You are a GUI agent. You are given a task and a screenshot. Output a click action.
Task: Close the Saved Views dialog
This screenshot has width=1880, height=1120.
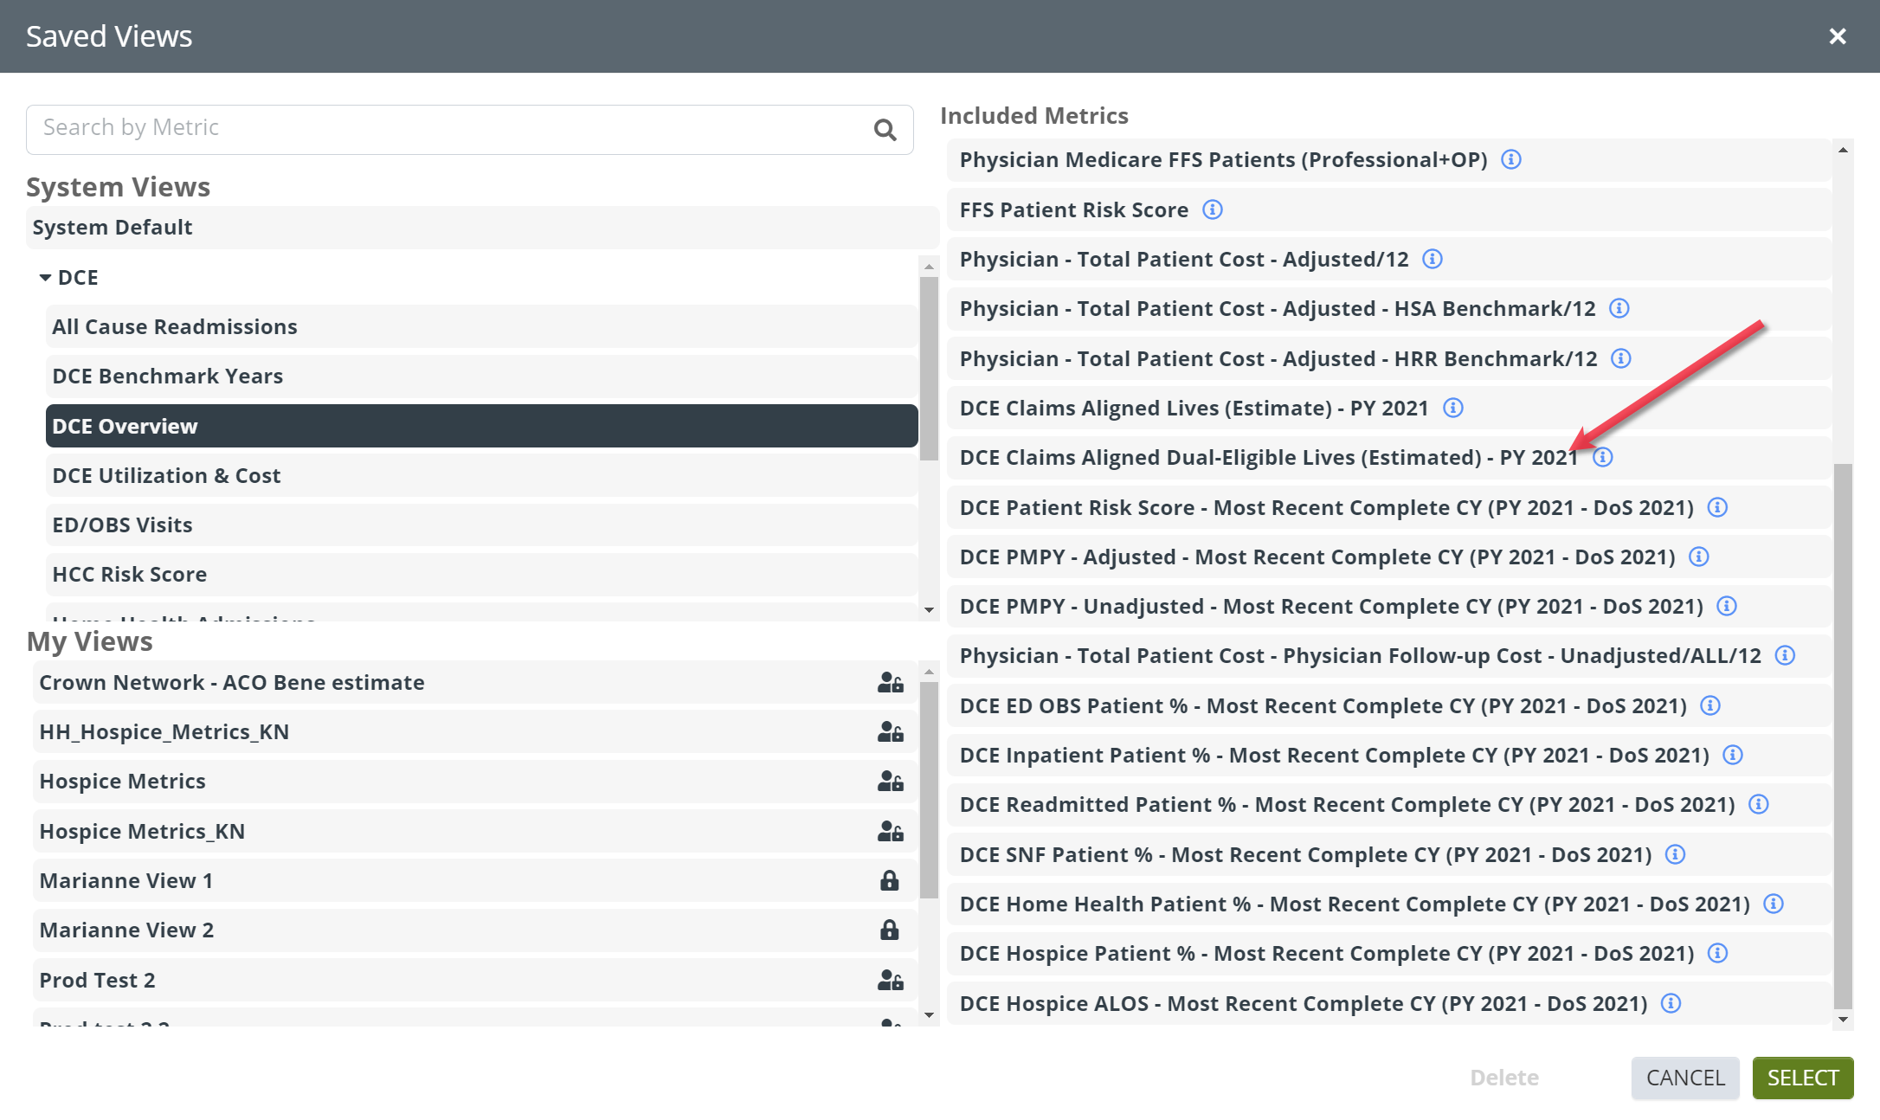[x=1838, y=36]
